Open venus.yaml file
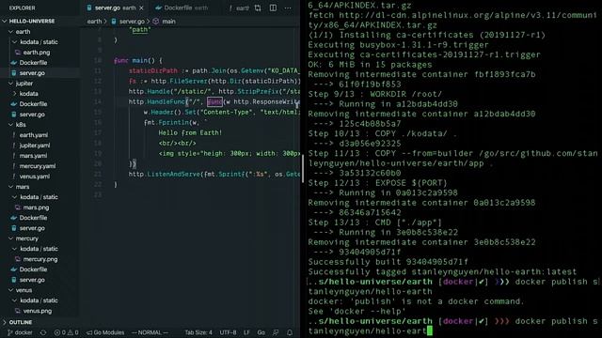This screenshot has width=602, height=338. tap(34, 177)
